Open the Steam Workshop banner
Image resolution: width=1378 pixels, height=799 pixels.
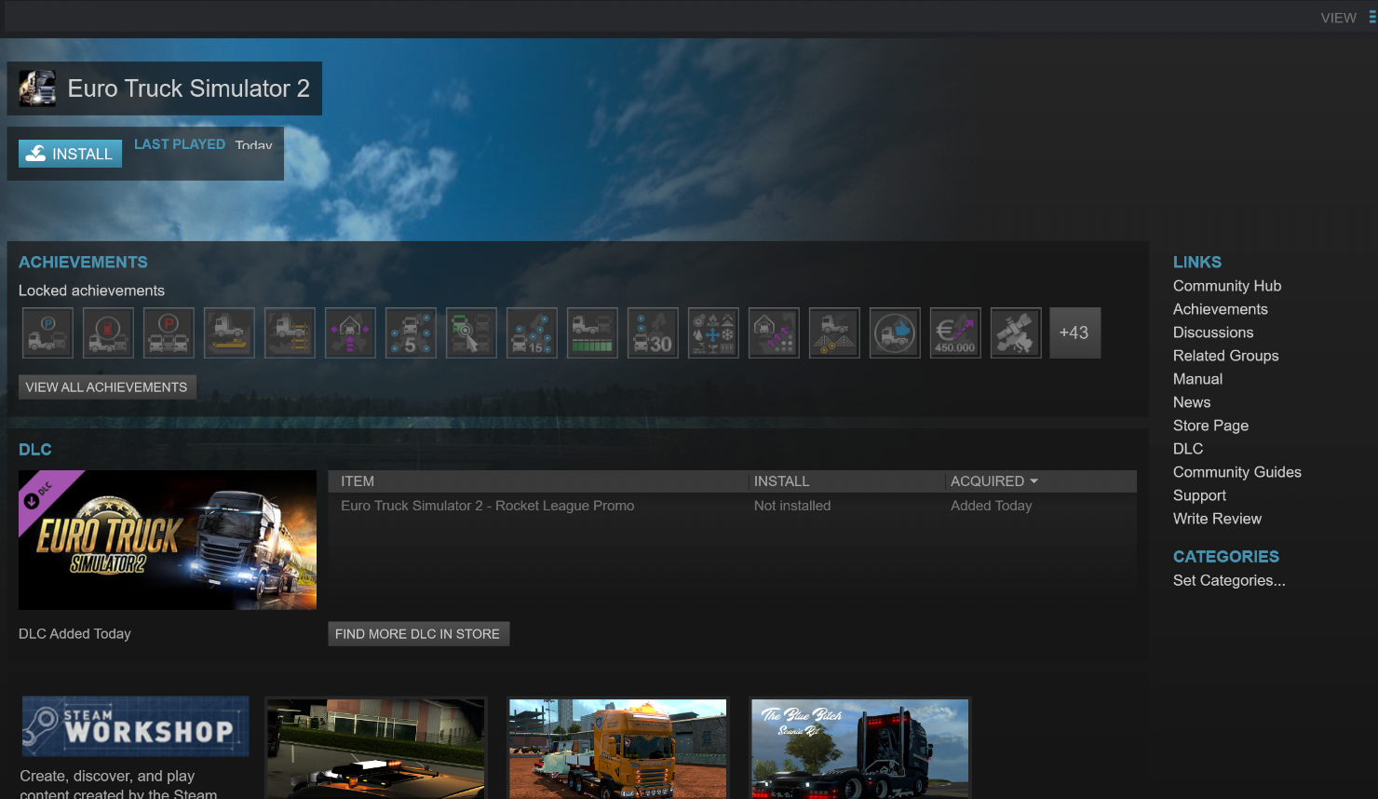point(136,726)
